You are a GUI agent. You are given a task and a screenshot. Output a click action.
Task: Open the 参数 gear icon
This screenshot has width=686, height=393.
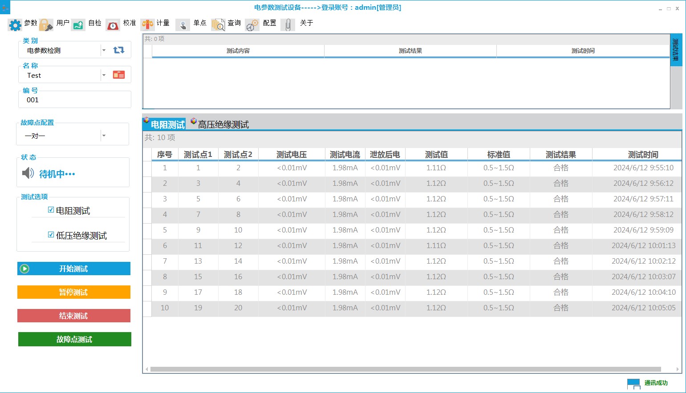click(15, 25)
